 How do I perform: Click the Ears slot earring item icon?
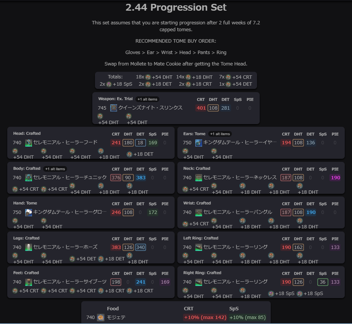point(199,143)
